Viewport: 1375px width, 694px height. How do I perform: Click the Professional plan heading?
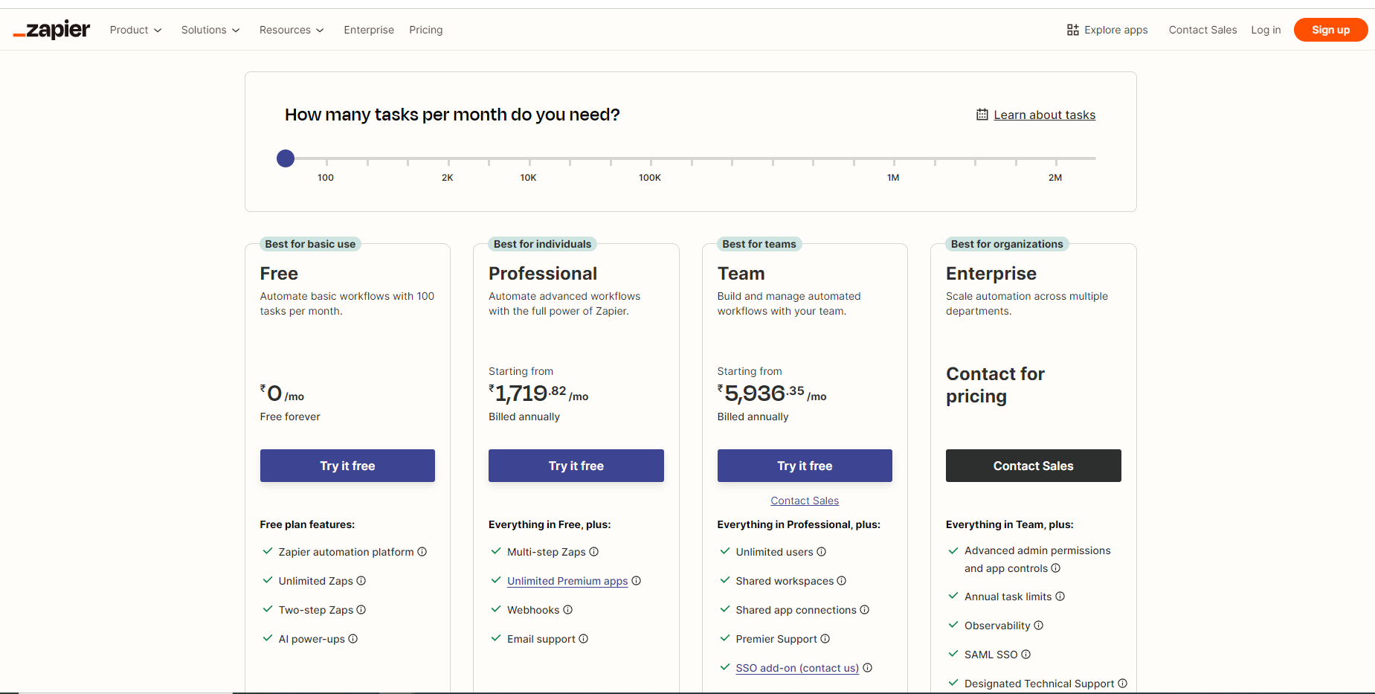click(x=543, y=274)
